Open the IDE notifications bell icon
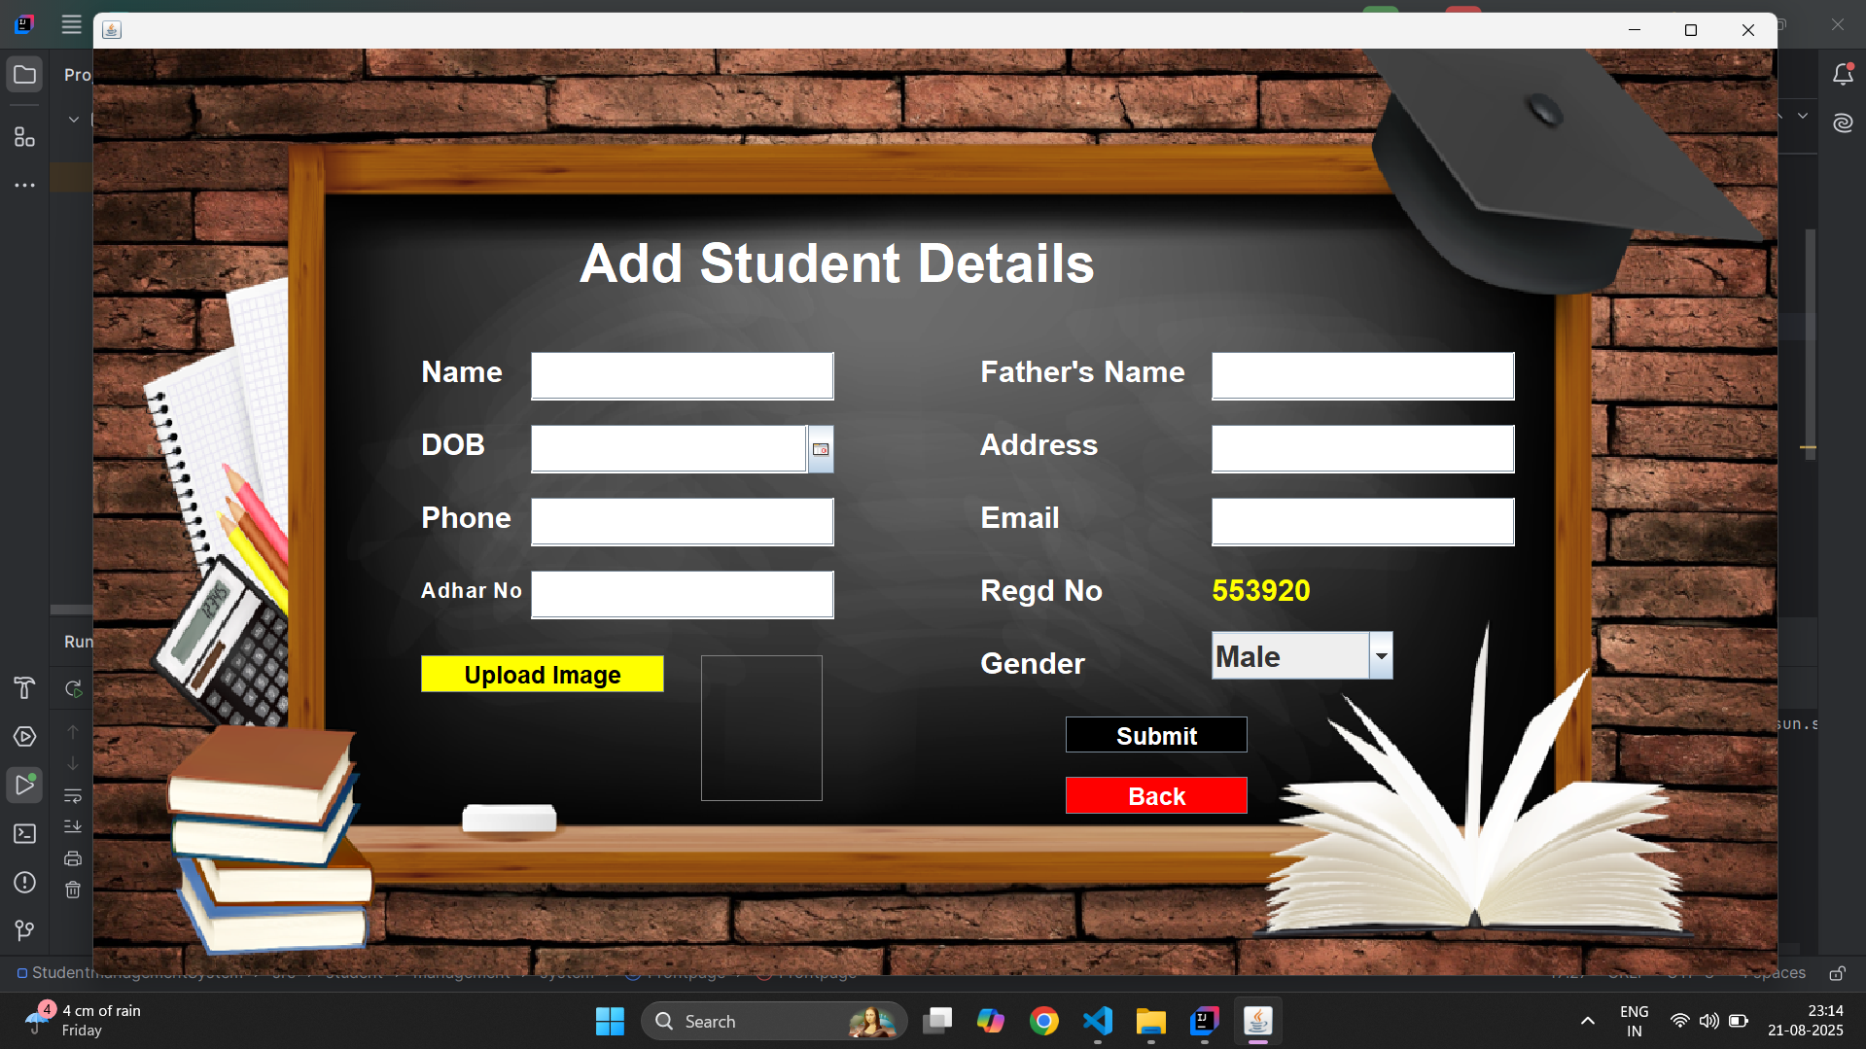The image size is (1866, 1049). click(x=1843, y=75)
